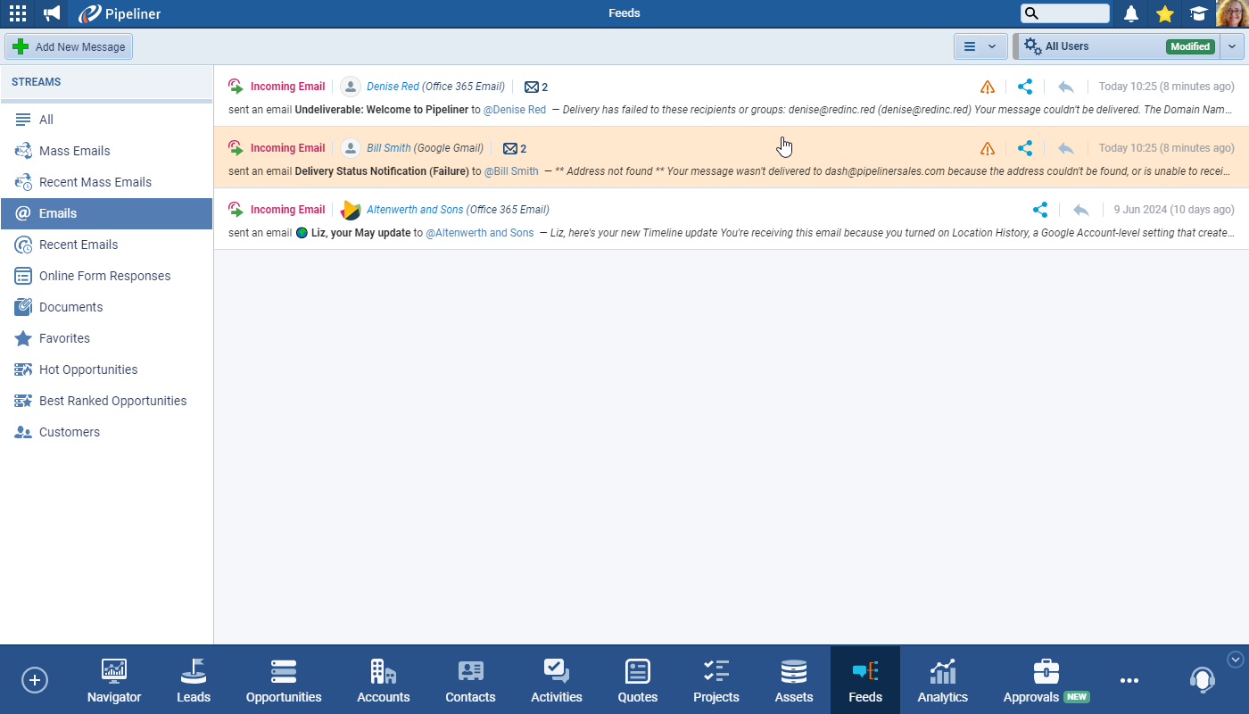1249x714 pixels.
Task: Switch to the Opportunities tab
Action: click(284, 681)
